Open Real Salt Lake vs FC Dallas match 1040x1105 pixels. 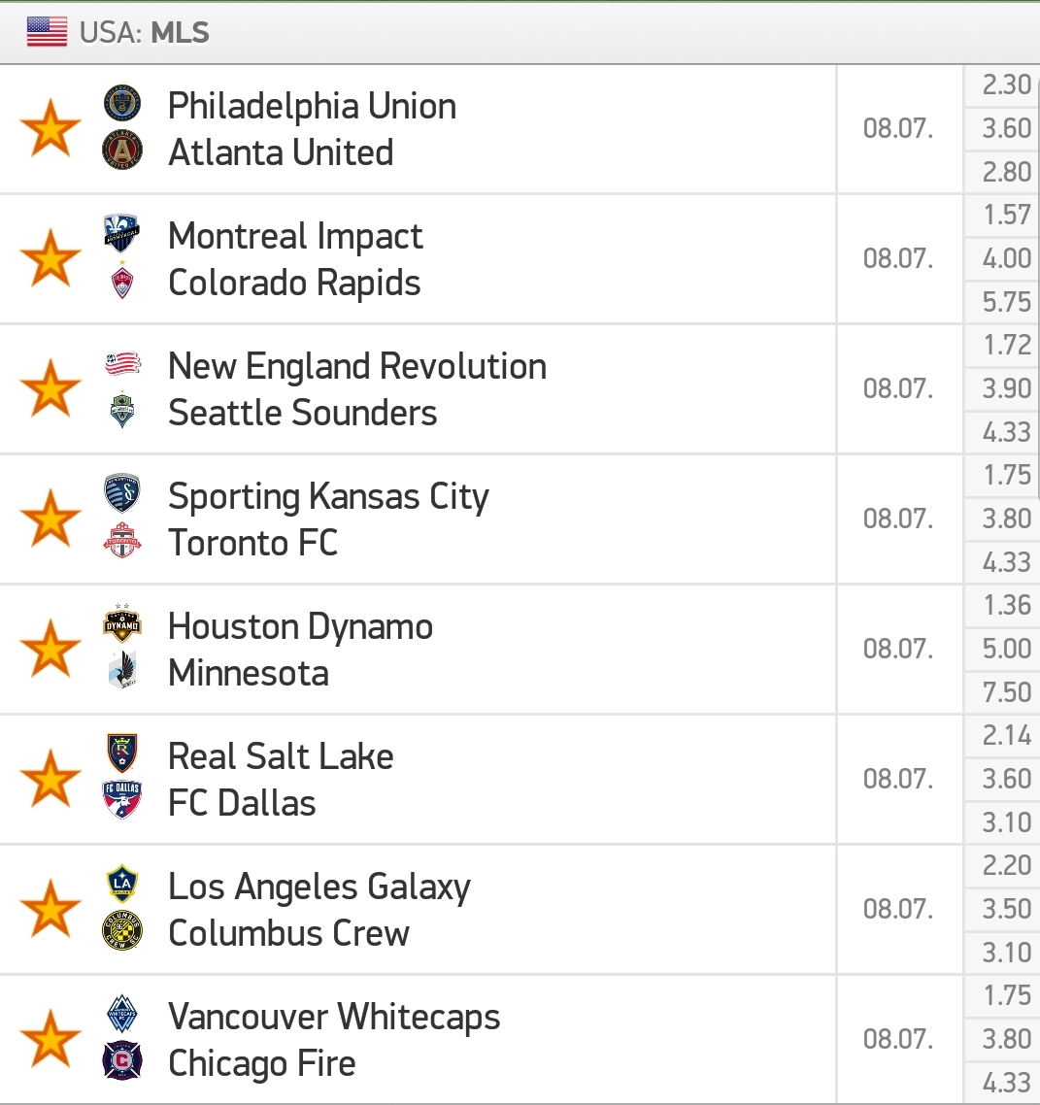coord(418,780)
